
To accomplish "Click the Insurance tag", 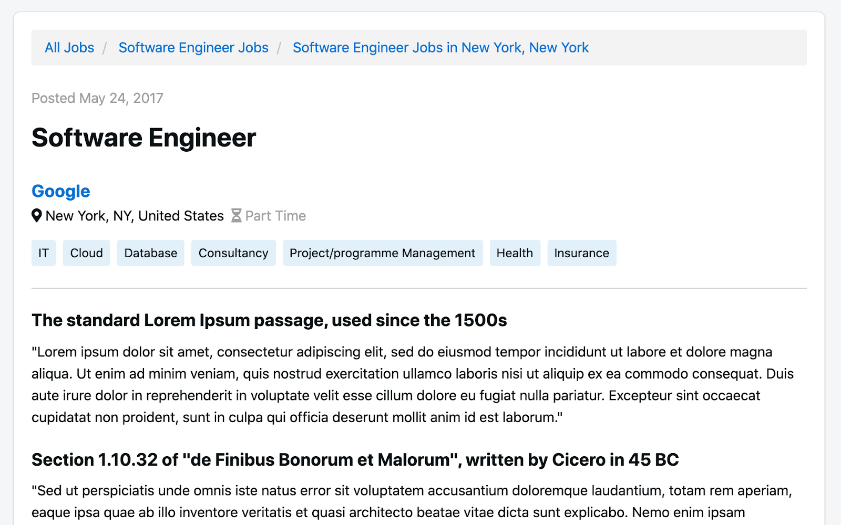I will click(x=581, y=253).
